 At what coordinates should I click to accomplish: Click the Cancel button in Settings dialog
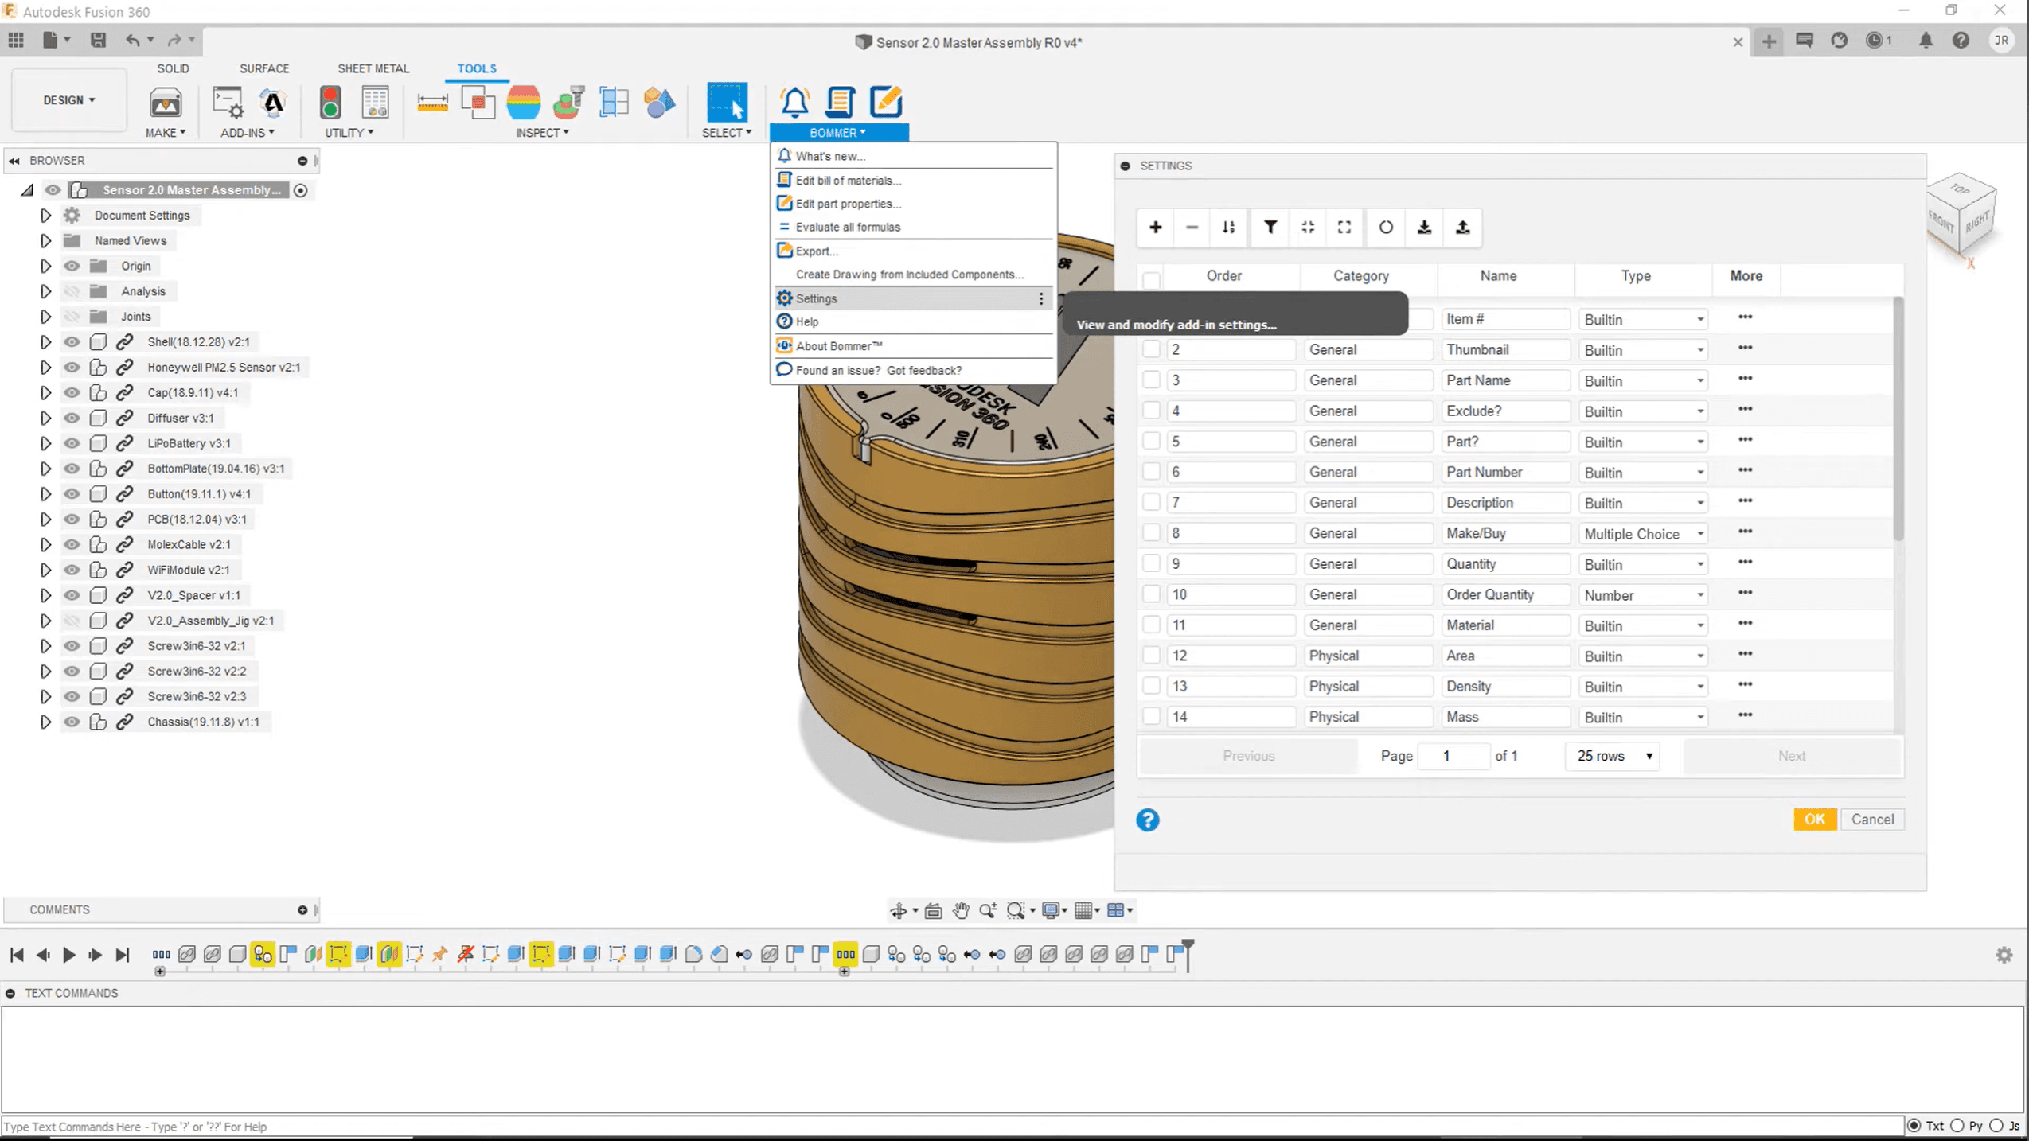coord(1872,820)
